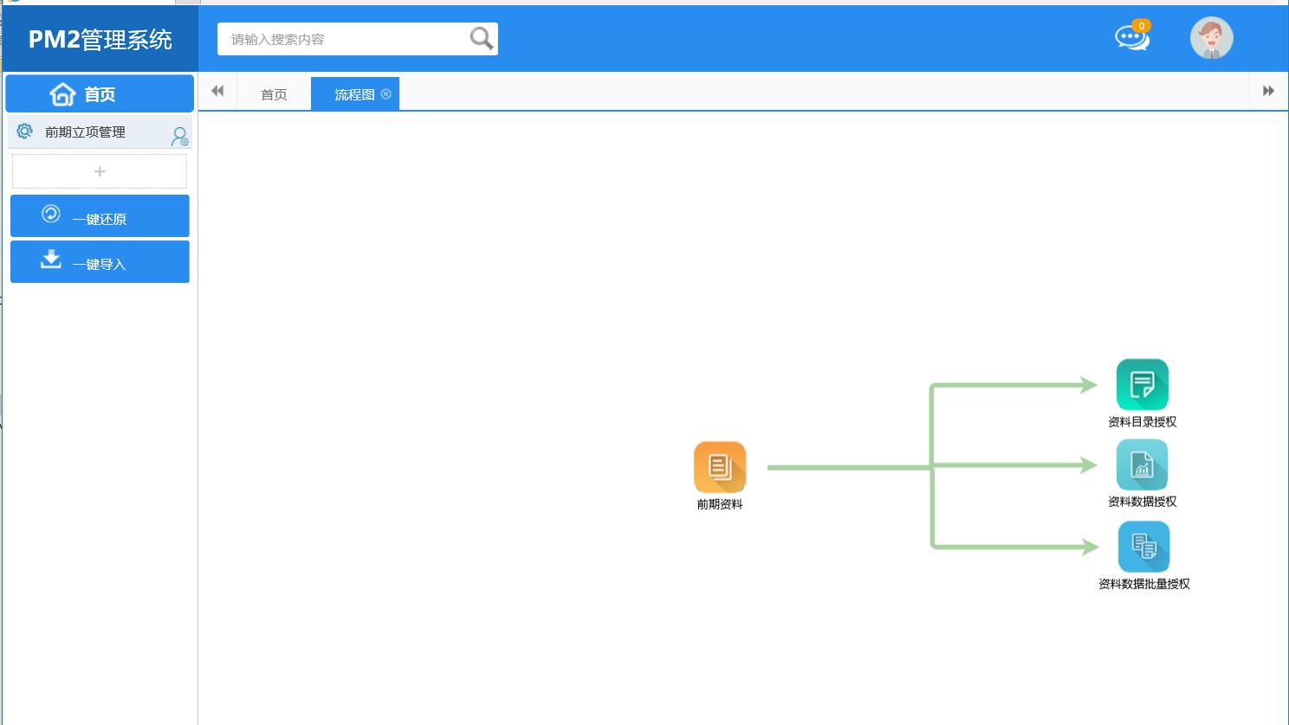Open the 前期资料 flowchart node
This screenshot has width=1289, height=725.
720,467
